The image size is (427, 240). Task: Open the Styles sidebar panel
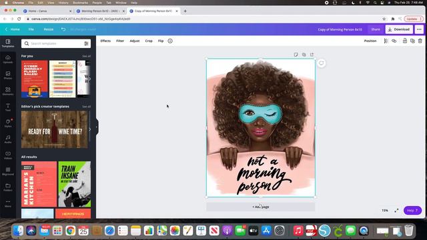tap(8, 123)
